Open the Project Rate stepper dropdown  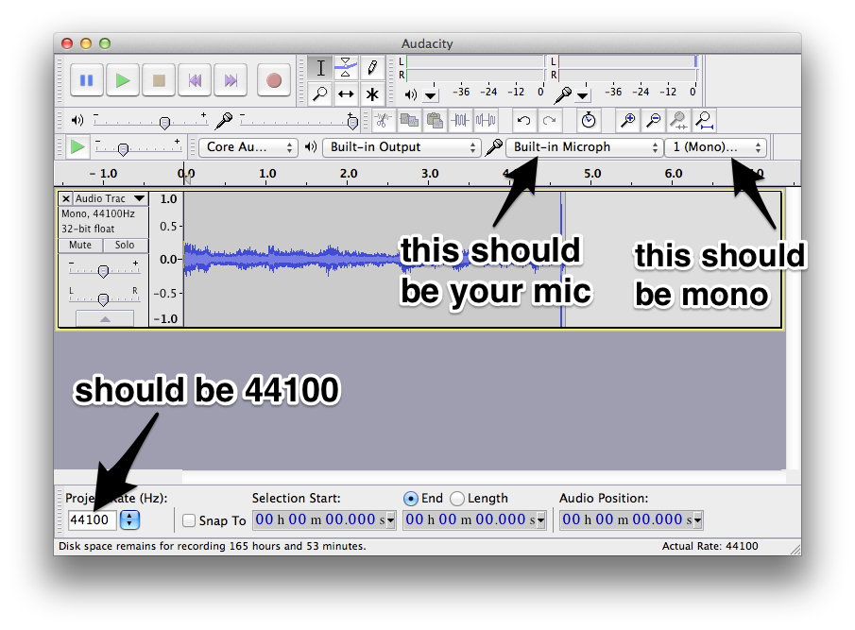[x=129, y=519]
